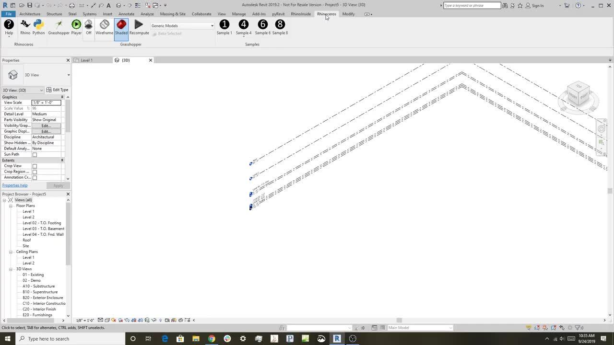The height and width of the screenshot is (345, 614).
Task: Click the Properties help link
Action: coord(14,185)
